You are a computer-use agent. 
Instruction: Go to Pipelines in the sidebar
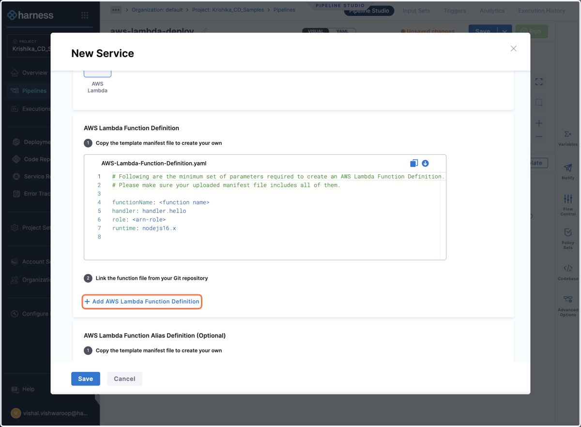29,91
